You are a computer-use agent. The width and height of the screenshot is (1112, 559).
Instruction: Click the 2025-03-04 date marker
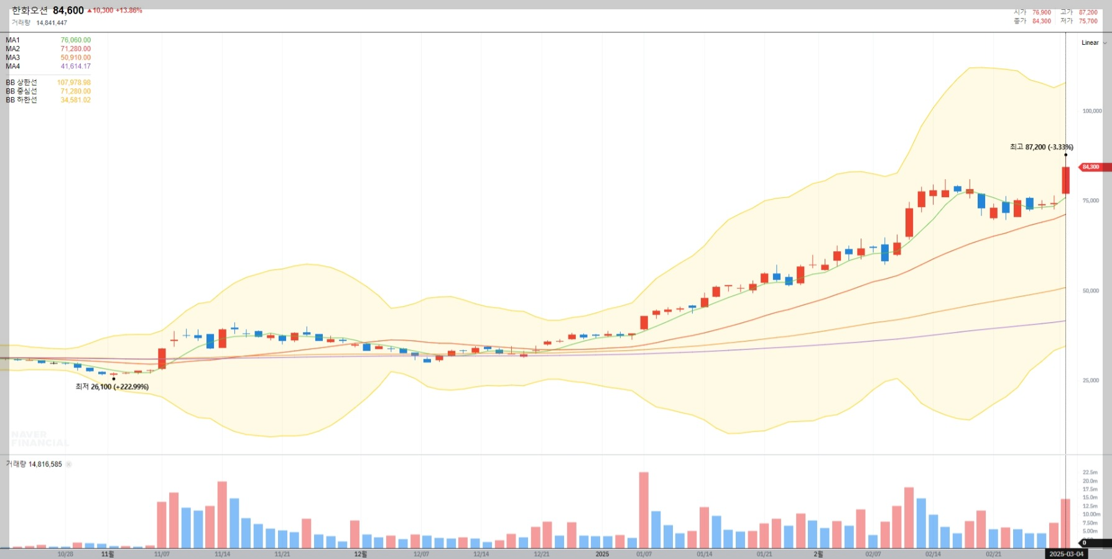1066,554
